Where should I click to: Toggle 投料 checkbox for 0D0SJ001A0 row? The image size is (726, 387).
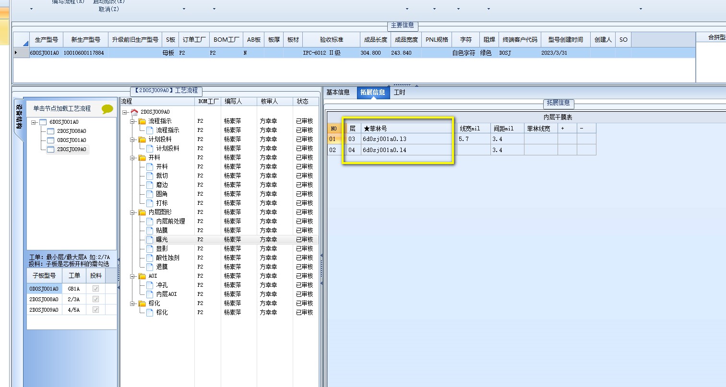(95, 289)
